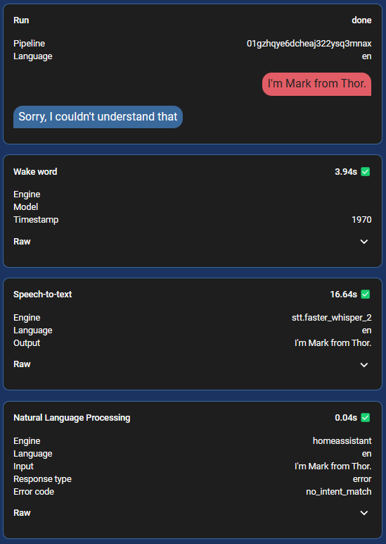Click the stt.faster_whisper_2 engine value

click(x=331, y=317)
